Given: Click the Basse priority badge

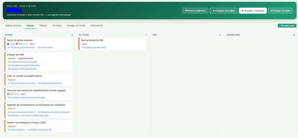Looking at the screenshot, I should (23, 94).
